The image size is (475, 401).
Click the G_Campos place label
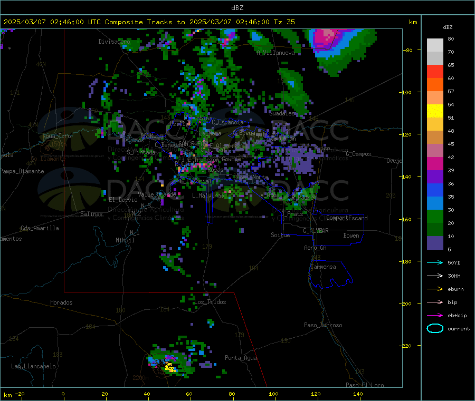[x=358, y=154]
